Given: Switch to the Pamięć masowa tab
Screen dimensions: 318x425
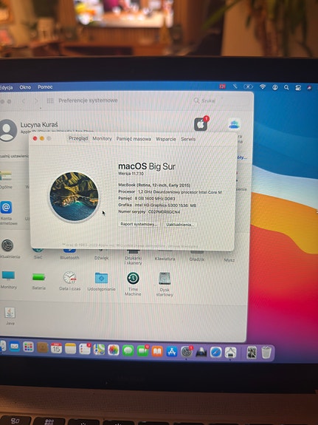Looking at the screenshot, I should [134, 139].
